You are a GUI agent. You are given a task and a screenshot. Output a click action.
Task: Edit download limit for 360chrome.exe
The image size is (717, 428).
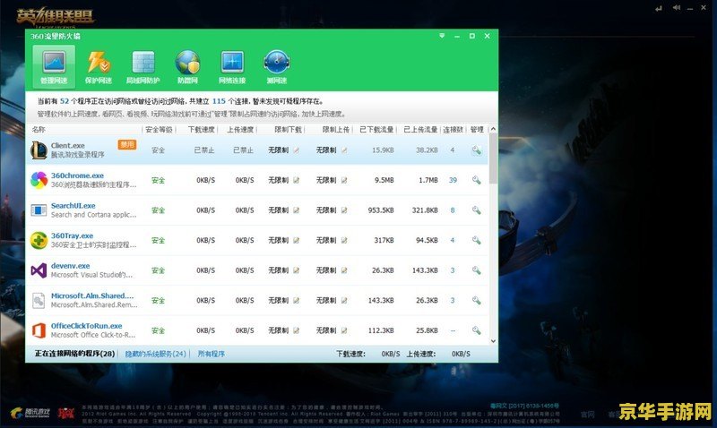(297, 180)
